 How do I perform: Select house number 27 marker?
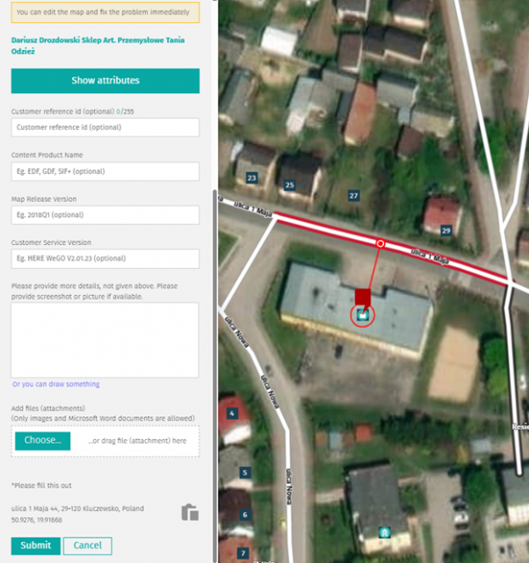tap(353, 195)
